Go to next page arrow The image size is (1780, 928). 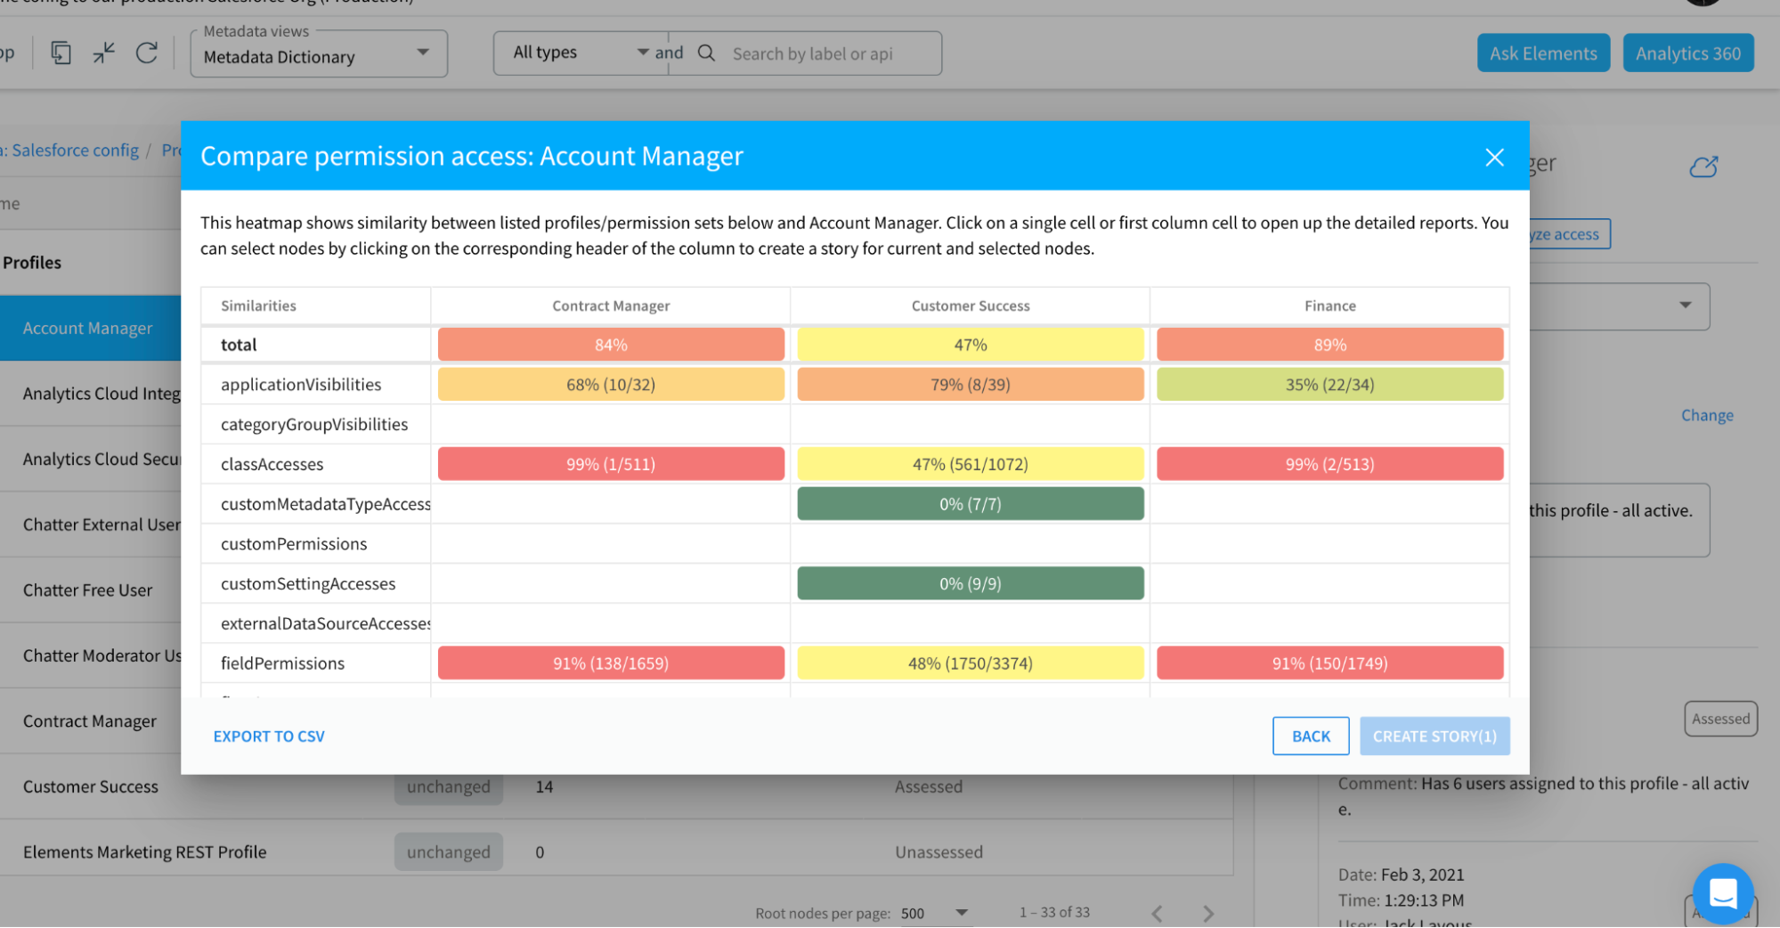point(1207,913)
